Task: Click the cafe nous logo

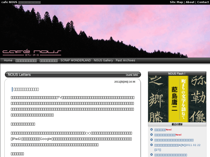Action: point(32,53)
